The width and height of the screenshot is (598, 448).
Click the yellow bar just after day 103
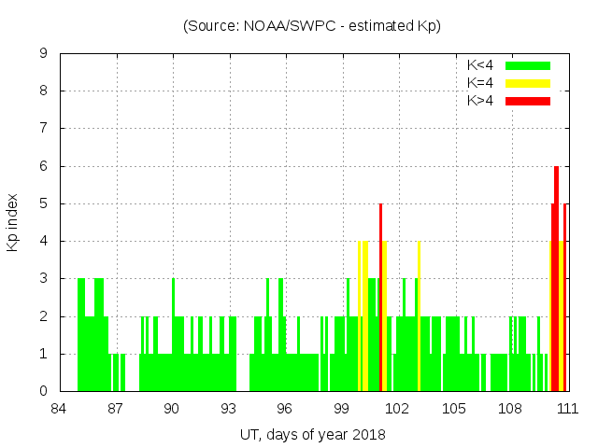point(419,317)
